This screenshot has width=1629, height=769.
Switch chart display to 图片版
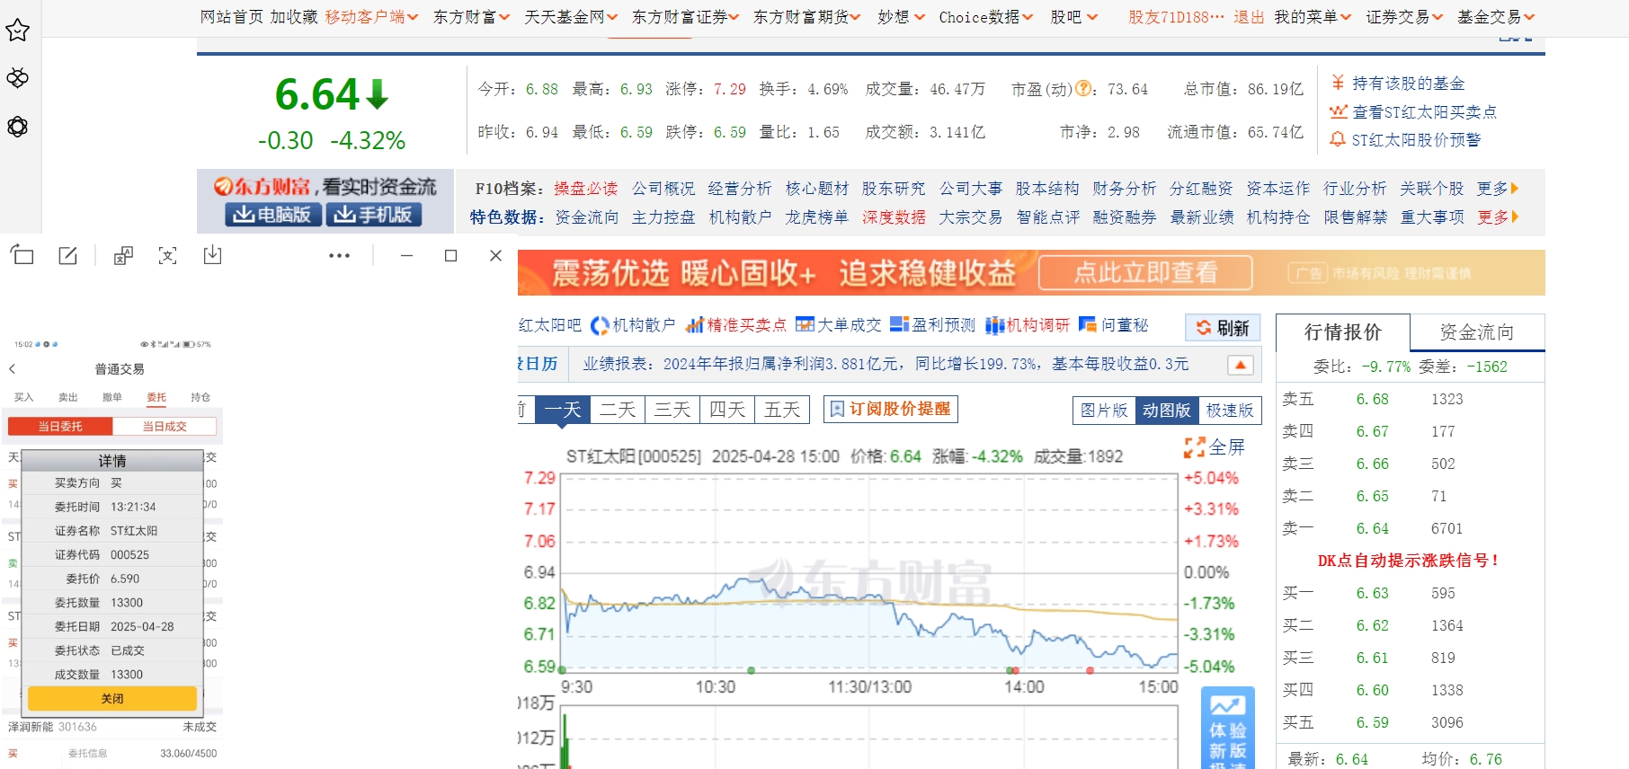[1104, 410]
